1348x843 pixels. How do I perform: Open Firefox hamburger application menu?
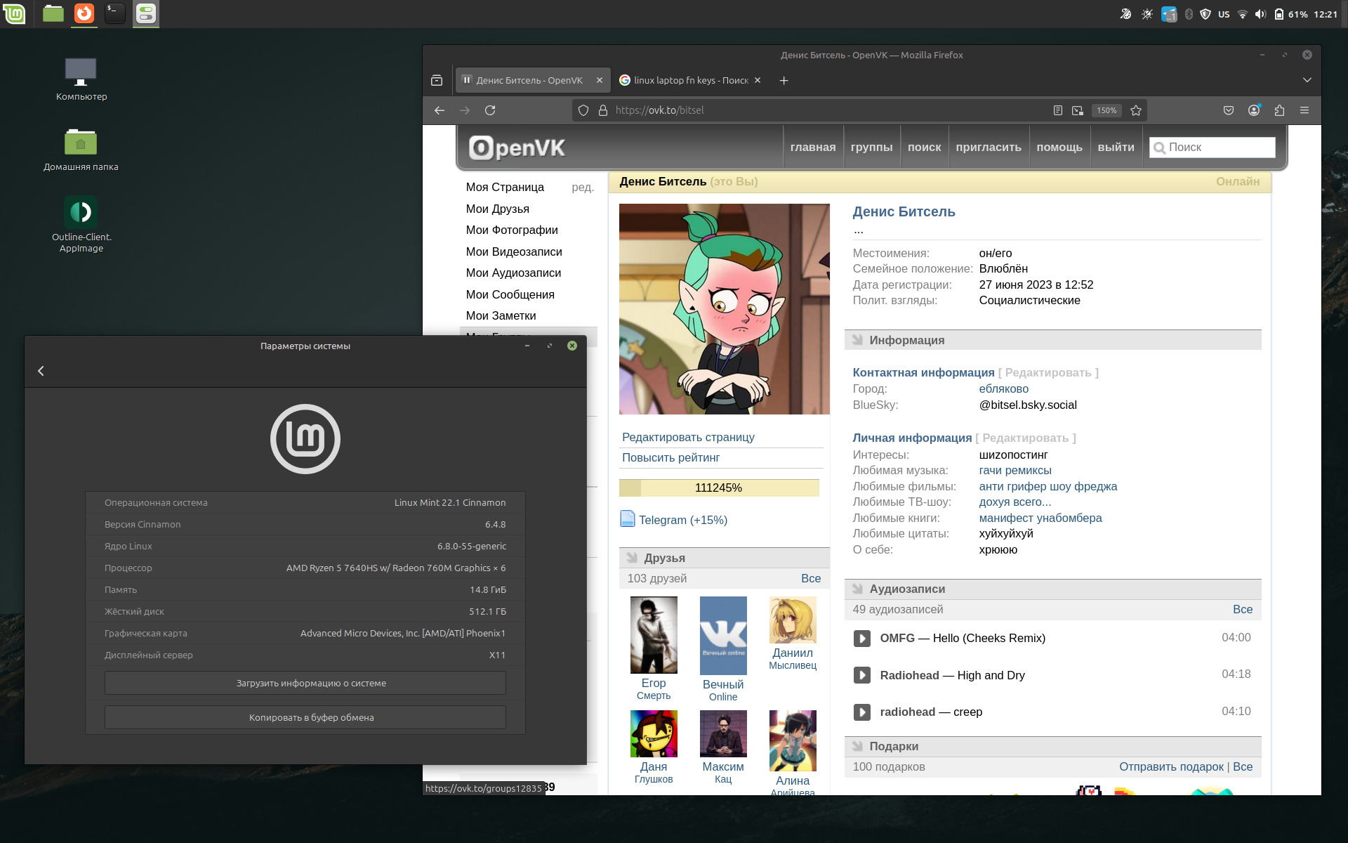[x=1304, y=110]
